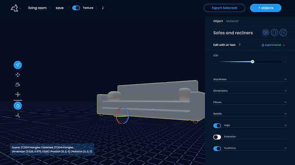Click Export Selected button

pos(224,8)
